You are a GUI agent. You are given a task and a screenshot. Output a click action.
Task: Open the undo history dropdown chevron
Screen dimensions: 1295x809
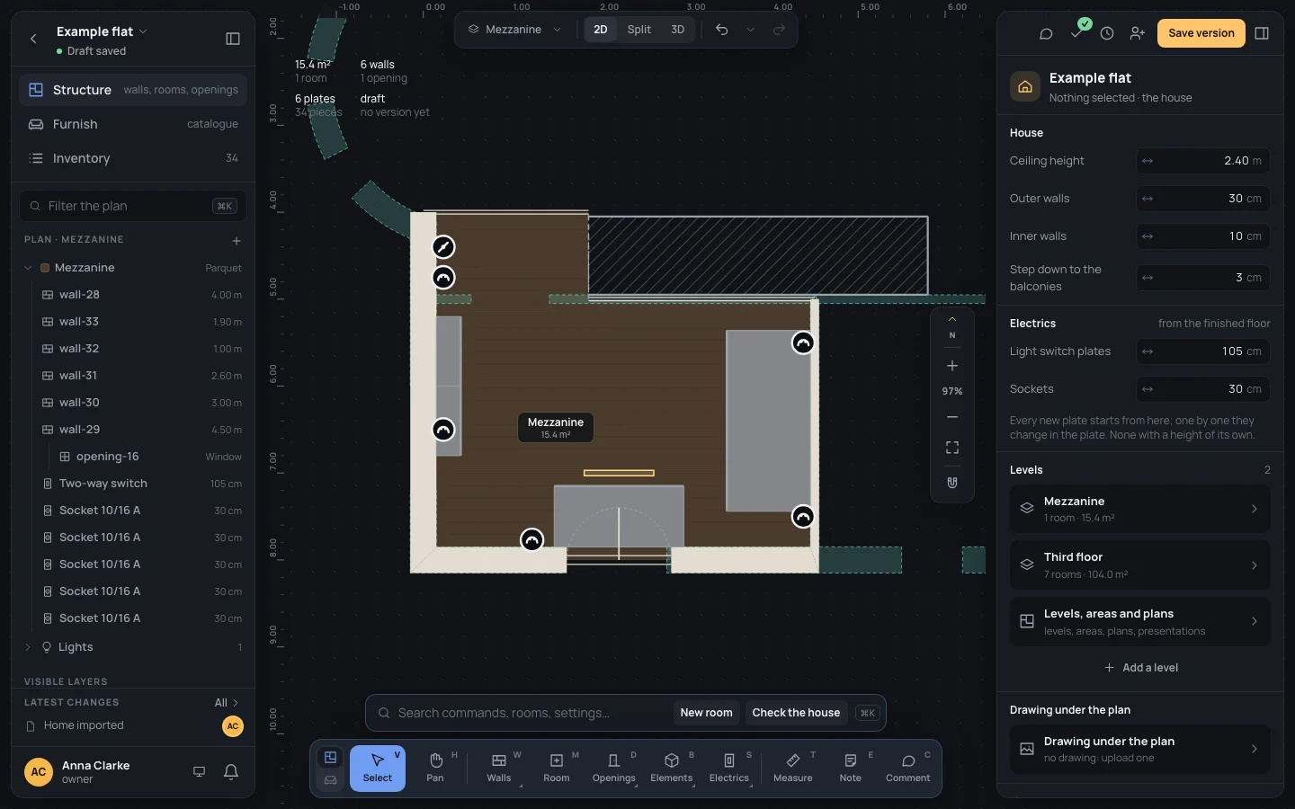click(x=750, y=30)
